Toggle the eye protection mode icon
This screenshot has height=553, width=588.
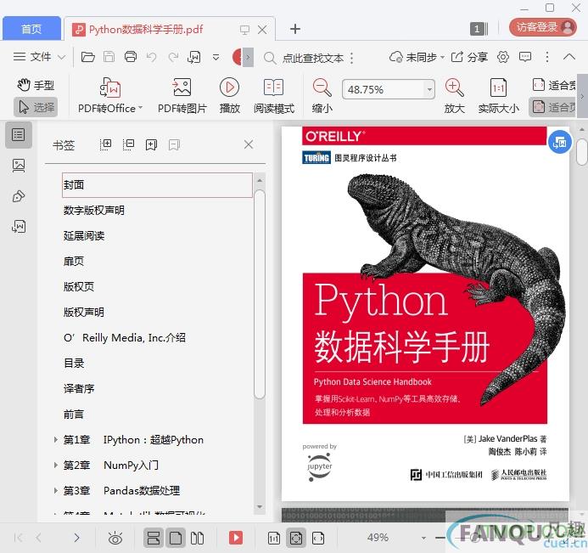[115, 538]
